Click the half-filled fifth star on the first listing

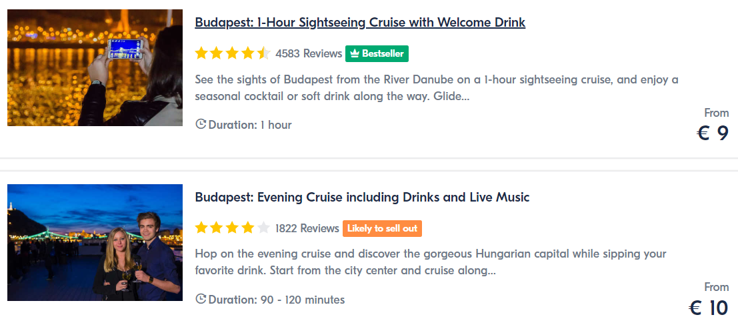point(264,53)
